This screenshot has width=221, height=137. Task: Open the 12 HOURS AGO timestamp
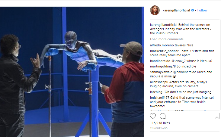(x=159, y=128)
